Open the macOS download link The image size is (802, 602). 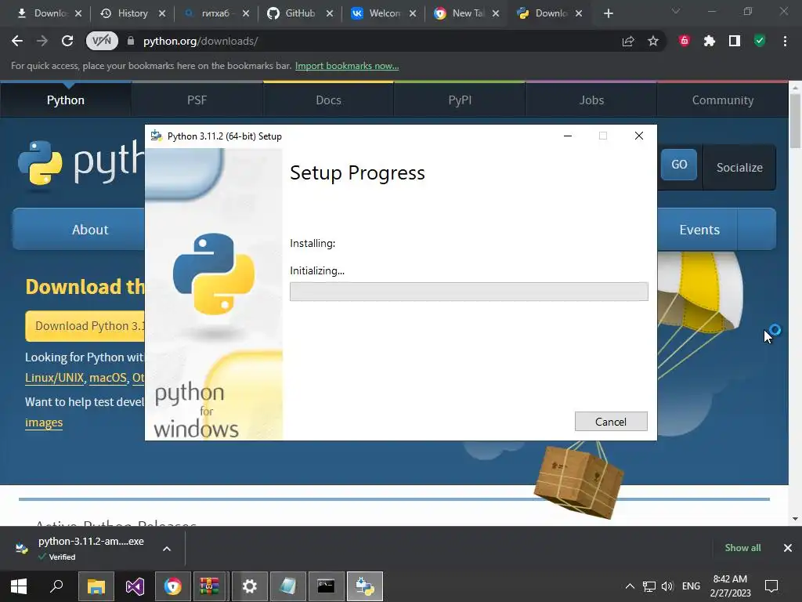(108, 378)
